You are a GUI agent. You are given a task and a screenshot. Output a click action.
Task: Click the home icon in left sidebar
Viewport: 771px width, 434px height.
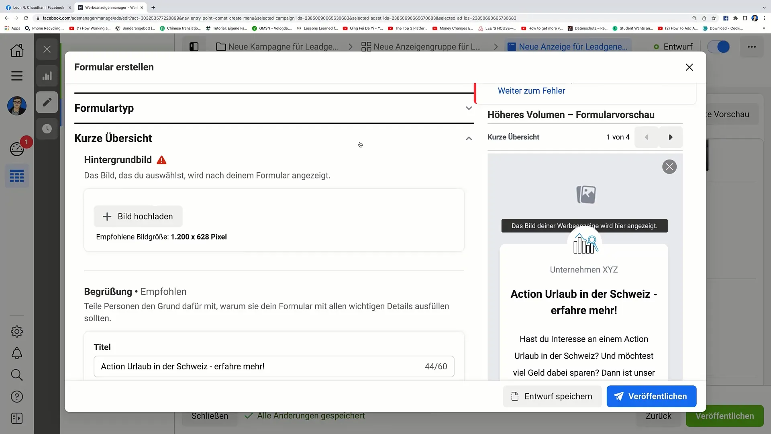[16, 49]
